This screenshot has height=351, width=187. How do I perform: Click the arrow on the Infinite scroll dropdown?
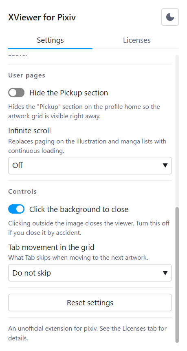[165, 166]
